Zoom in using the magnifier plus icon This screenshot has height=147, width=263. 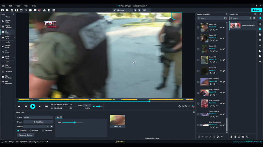click(135, 10)
